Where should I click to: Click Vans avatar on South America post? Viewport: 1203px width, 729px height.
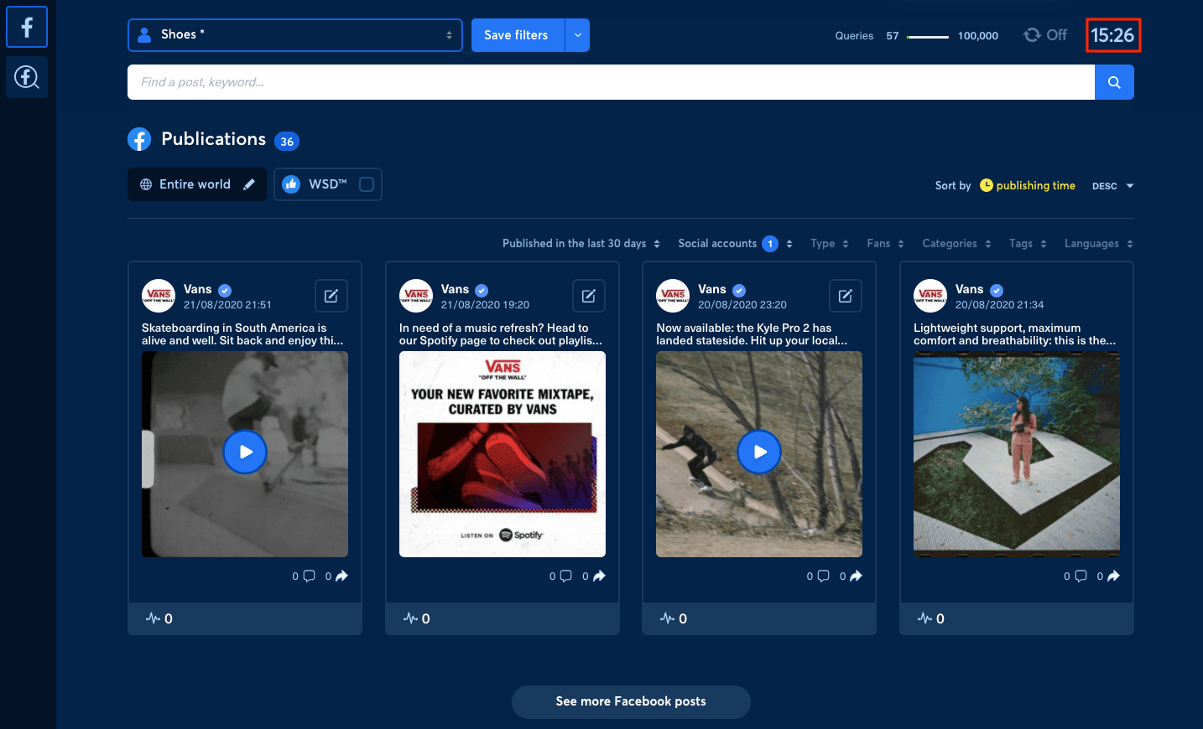pos(159,296)
